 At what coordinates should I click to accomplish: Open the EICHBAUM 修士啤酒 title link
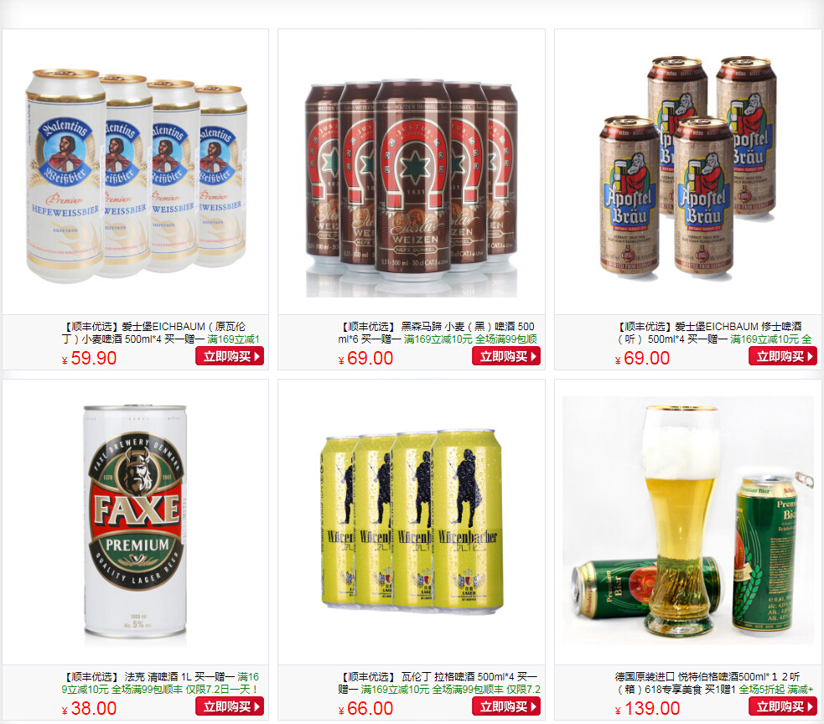pos(714,333)
